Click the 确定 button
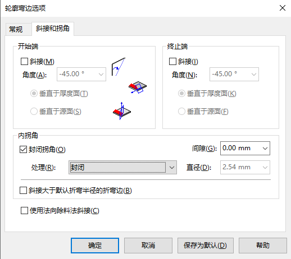Image resolution: width=291 pixels, height=259 pixels. coord(95,246)
